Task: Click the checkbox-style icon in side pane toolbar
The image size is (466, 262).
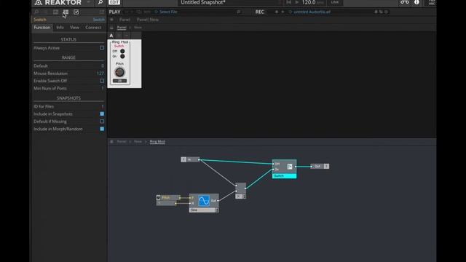Action: point(76,12)
